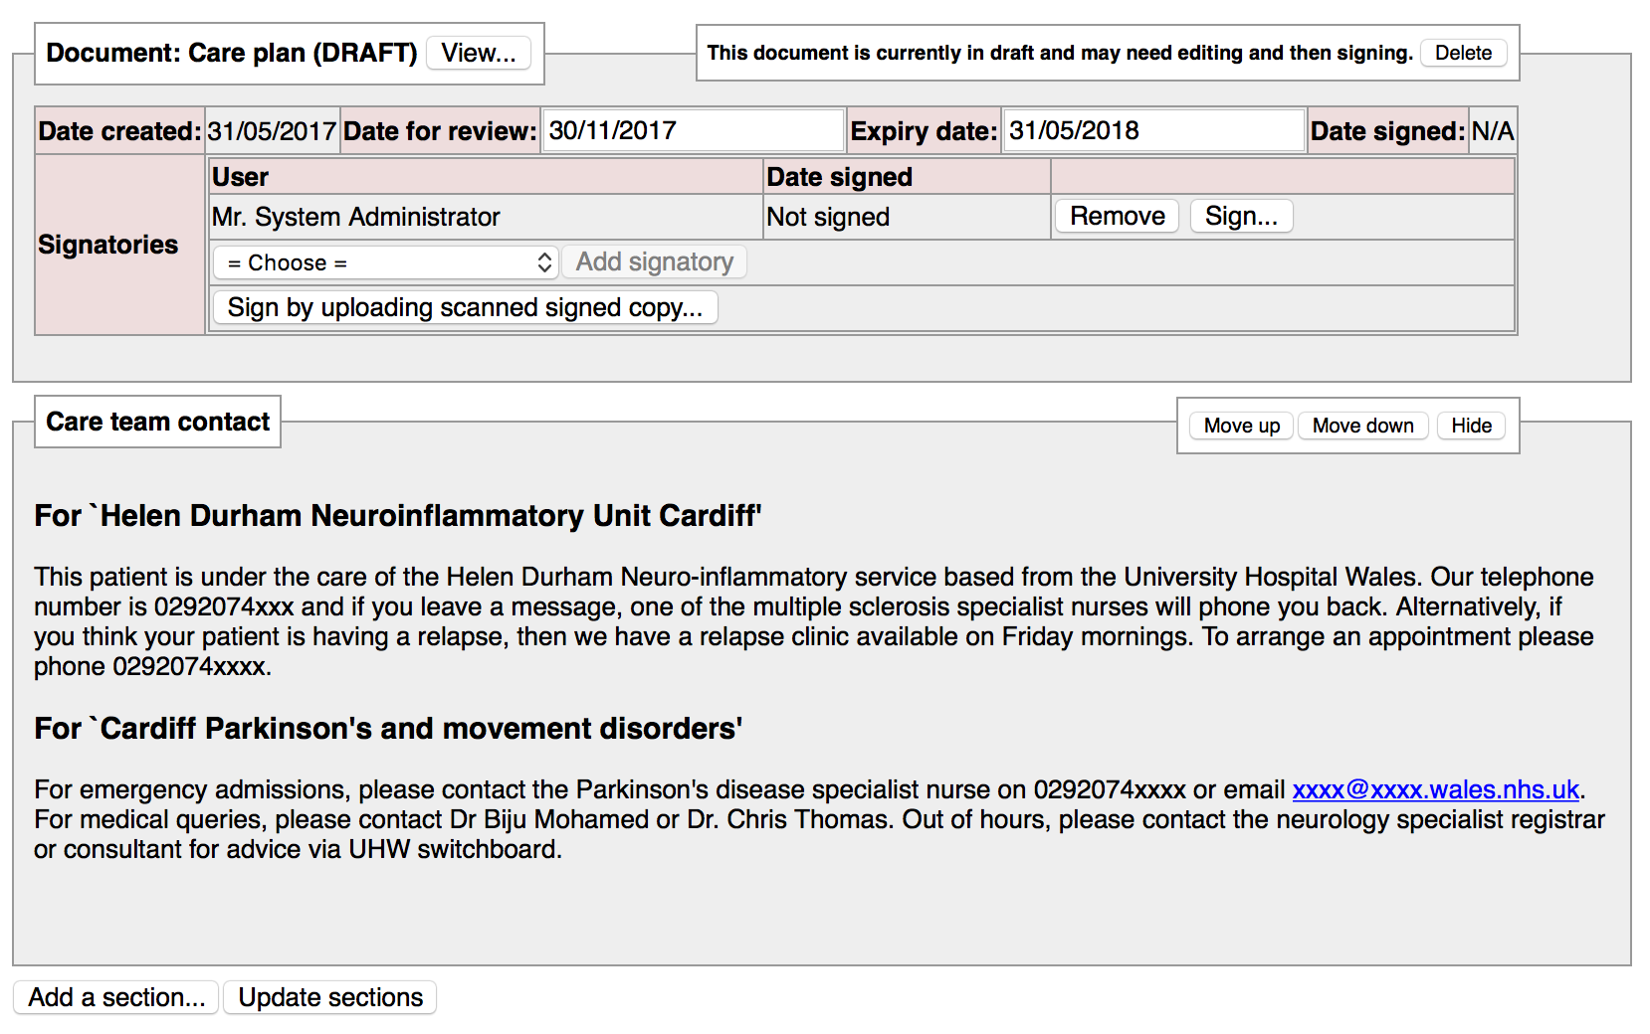Click the Add a section... button
This screenshot has width=1650, height=1034.
(x=116, y=997)
